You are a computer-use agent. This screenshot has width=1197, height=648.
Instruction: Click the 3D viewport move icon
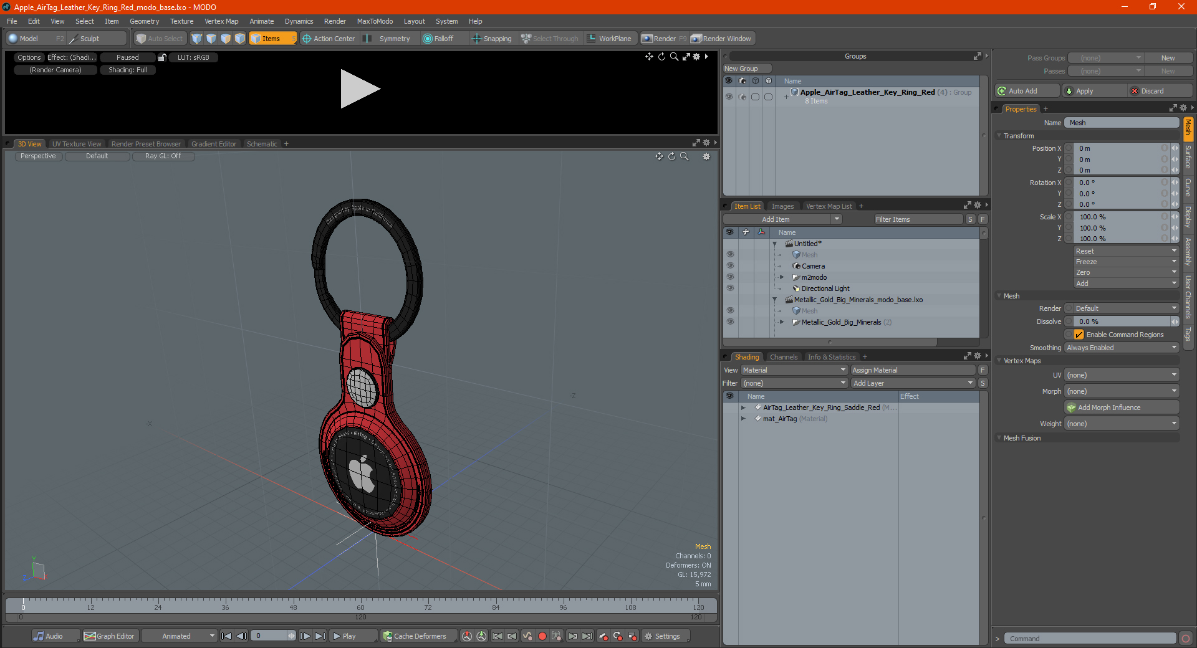659,156
